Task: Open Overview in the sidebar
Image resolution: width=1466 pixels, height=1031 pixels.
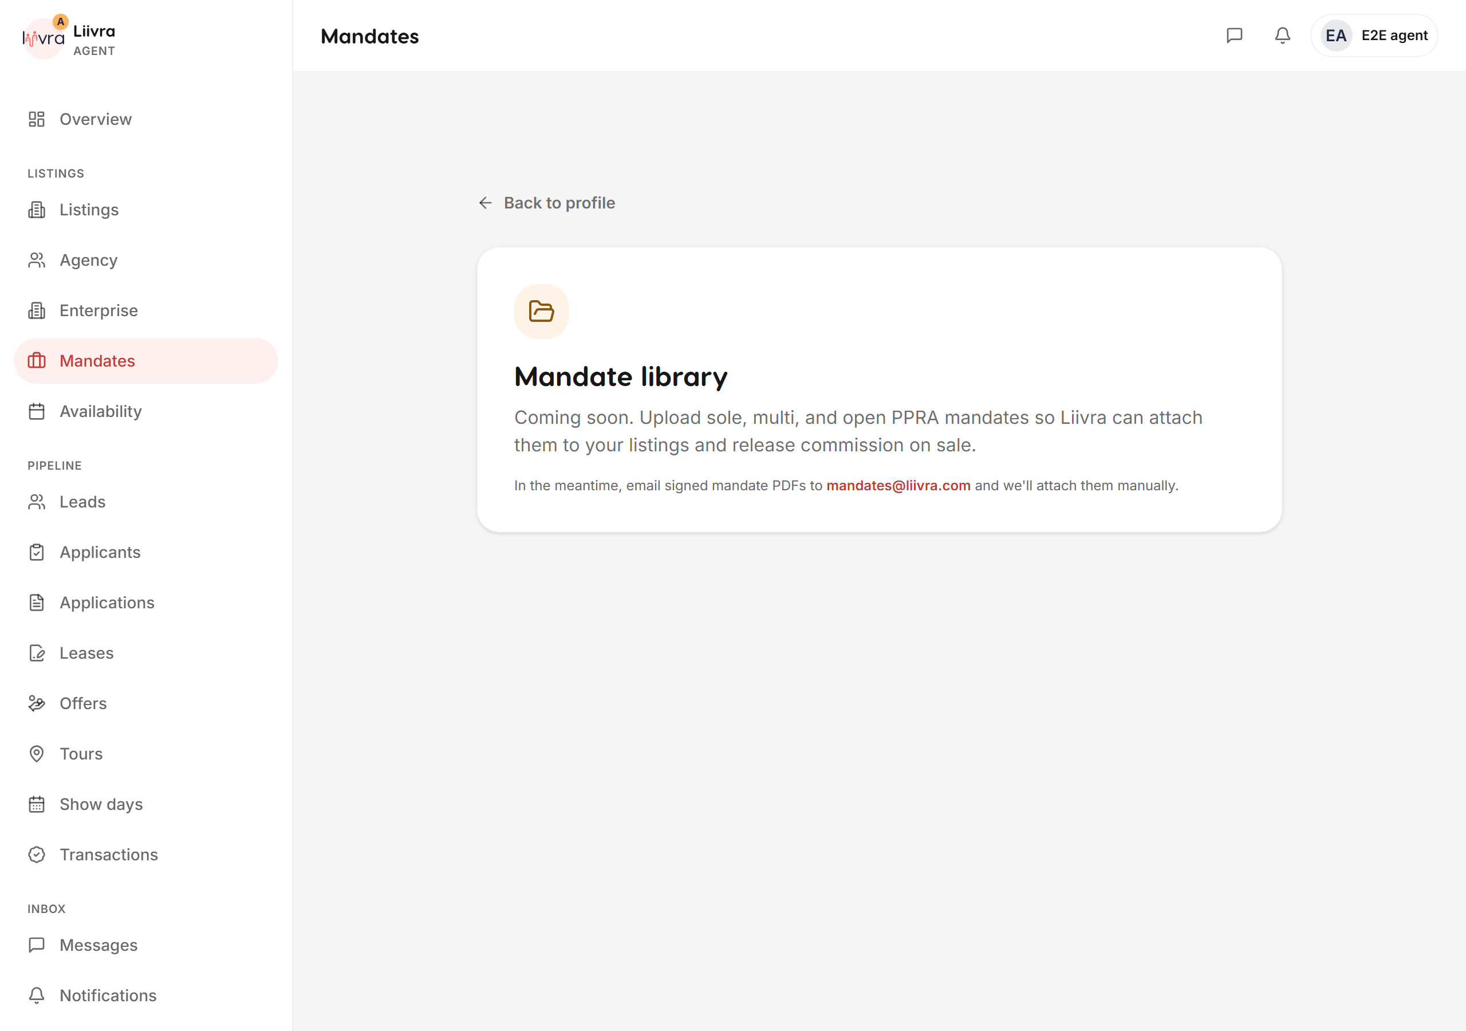Action: pyautogui.click(x=146, y=120)
